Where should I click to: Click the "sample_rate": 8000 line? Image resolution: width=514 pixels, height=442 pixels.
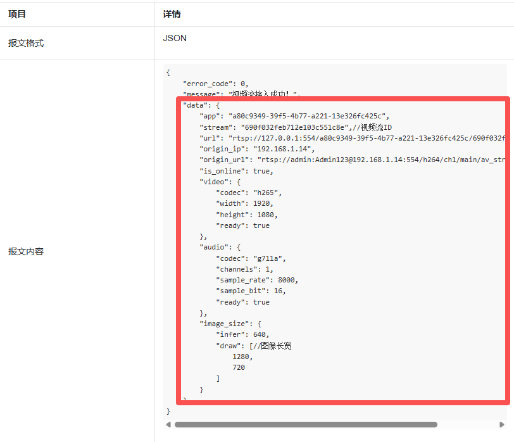(257, 280)
